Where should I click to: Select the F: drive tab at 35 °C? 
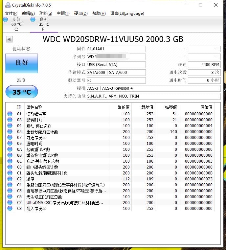tap(44, 24)
